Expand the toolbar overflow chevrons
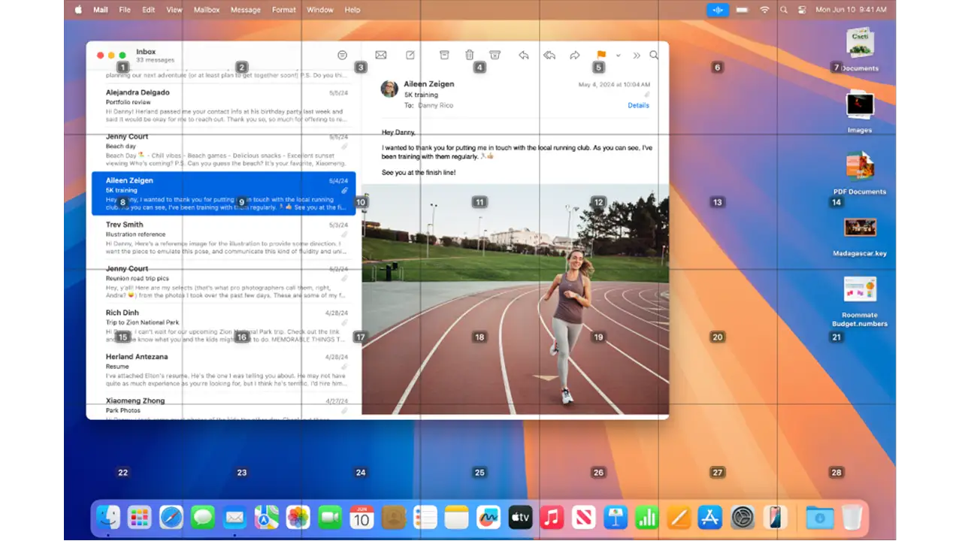962x541 pixels. pos(637,55)
